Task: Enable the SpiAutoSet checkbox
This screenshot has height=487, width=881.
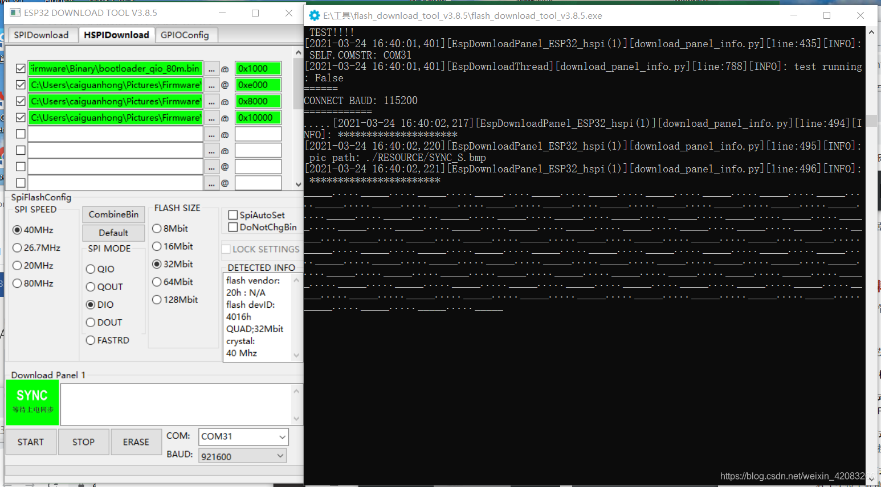Action: tap(233, 215)
